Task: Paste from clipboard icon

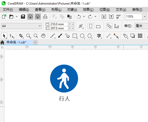Action: pos(69,17)
